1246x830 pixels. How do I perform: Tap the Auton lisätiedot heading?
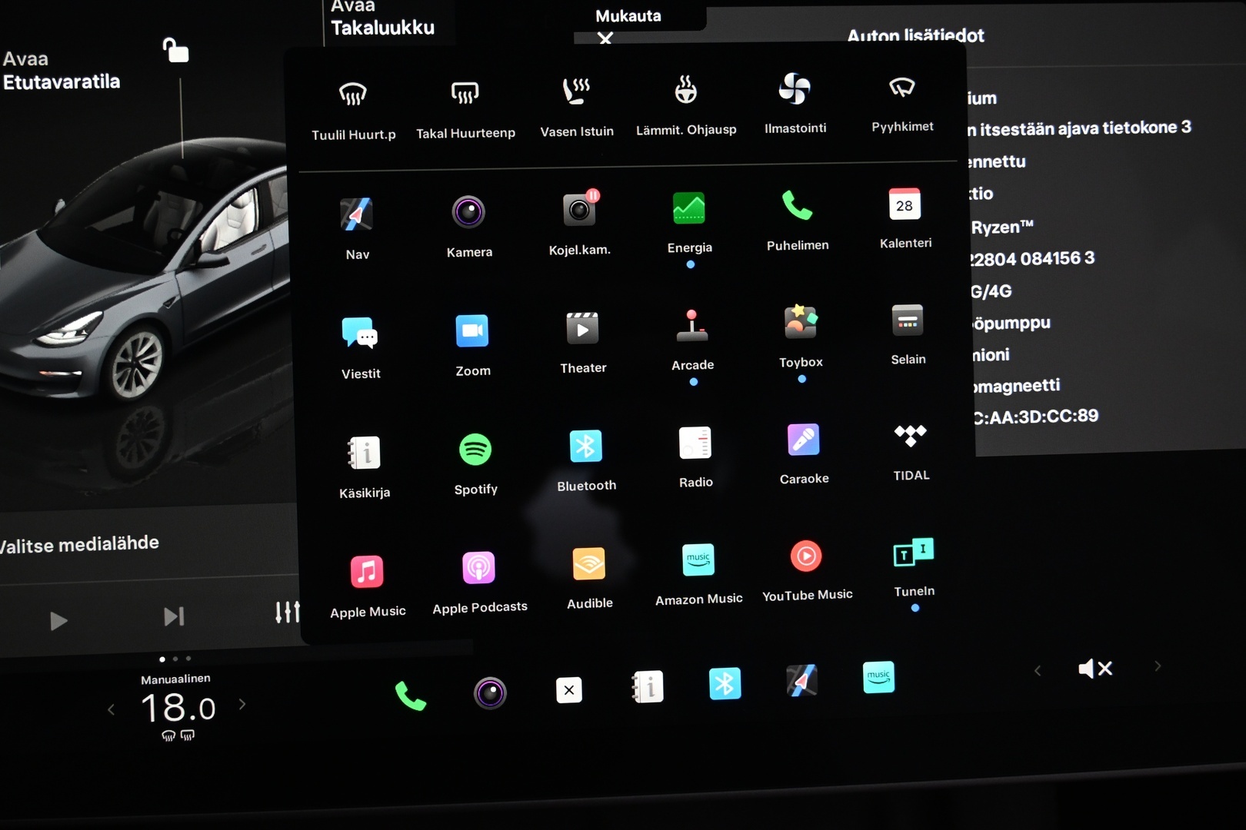point(915,35)
